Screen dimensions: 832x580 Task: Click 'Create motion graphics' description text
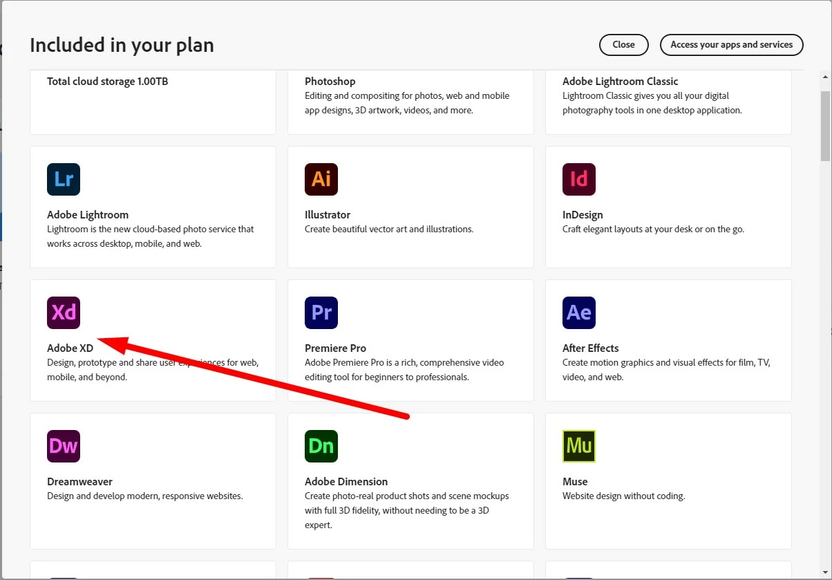[x=666, y=370]
